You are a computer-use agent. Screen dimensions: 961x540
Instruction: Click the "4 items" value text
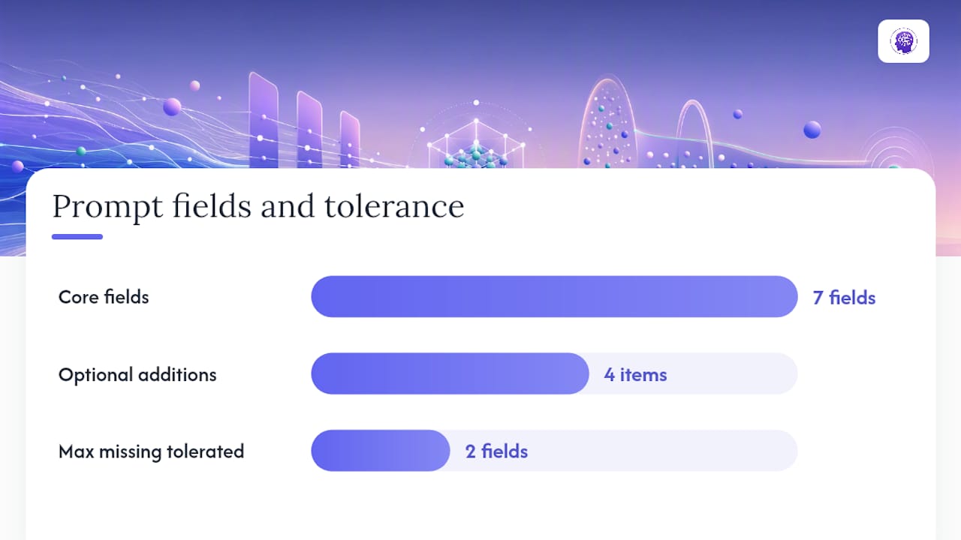(x=635, y=374)
